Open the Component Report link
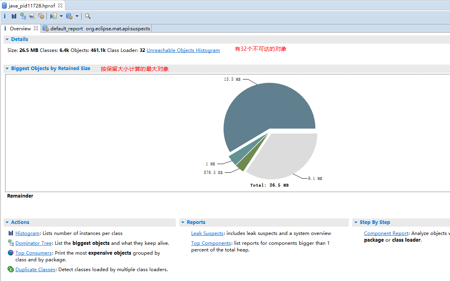 [386, 233]
